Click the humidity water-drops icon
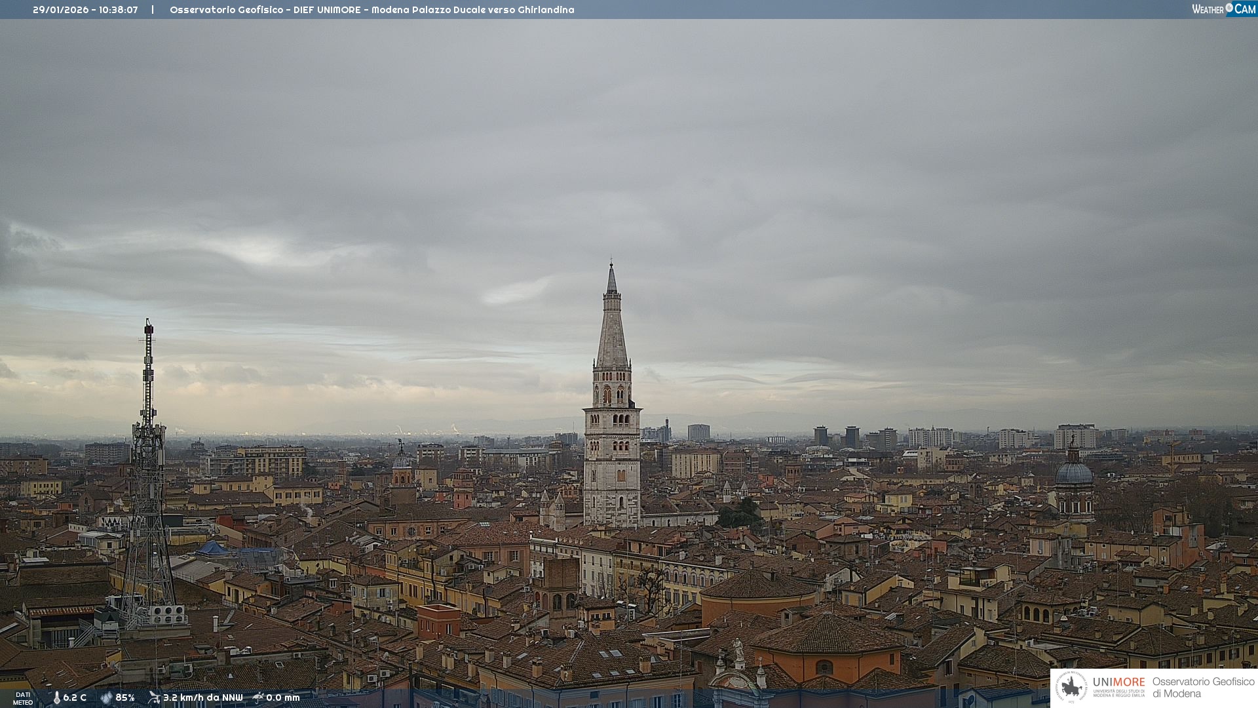 pyautogui.click(x=106, y=698)
